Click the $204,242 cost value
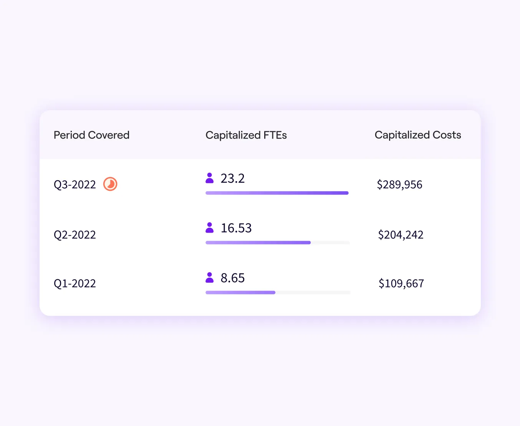Viewport: 520px width, 426px height. pos(401,234)
